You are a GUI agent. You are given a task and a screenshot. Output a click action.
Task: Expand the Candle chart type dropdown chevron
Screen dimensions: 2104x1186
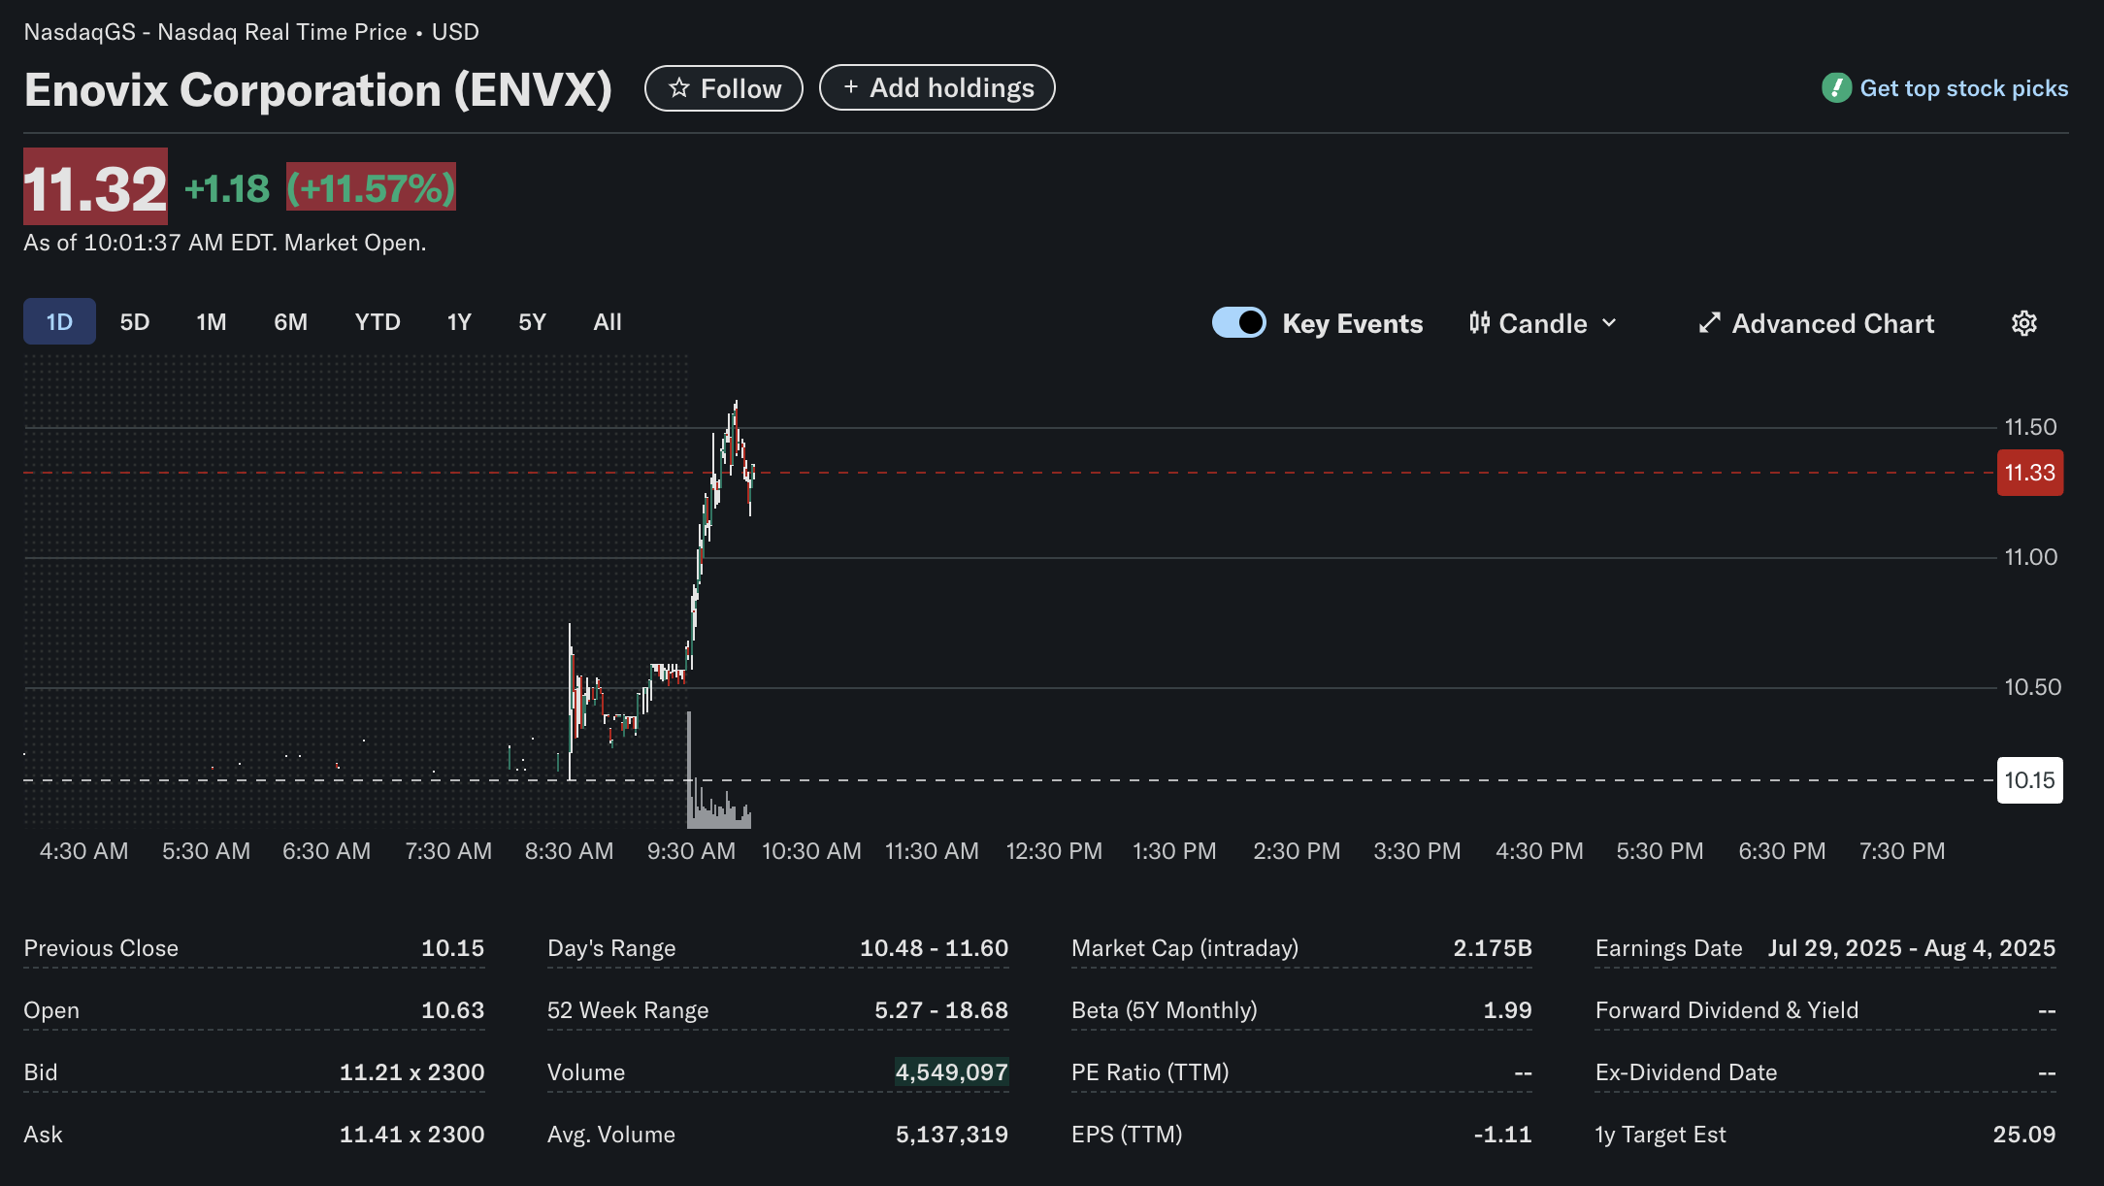[x=1609, y=323]
